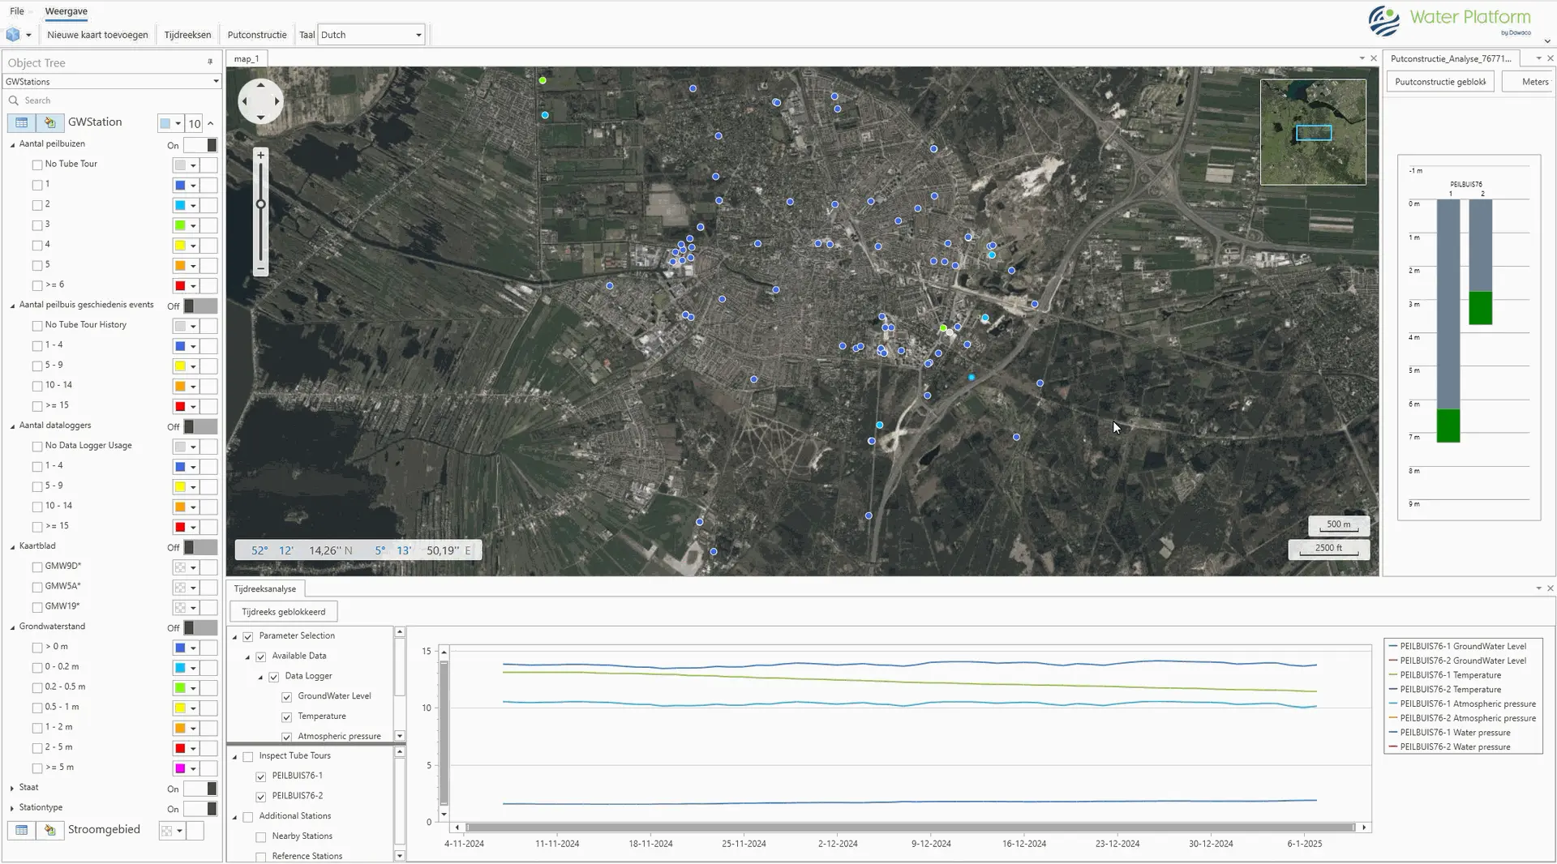Select the Tijdreeksanalyse tab
This screenshot has height=864, width=1557.
(x=265, y=588)
